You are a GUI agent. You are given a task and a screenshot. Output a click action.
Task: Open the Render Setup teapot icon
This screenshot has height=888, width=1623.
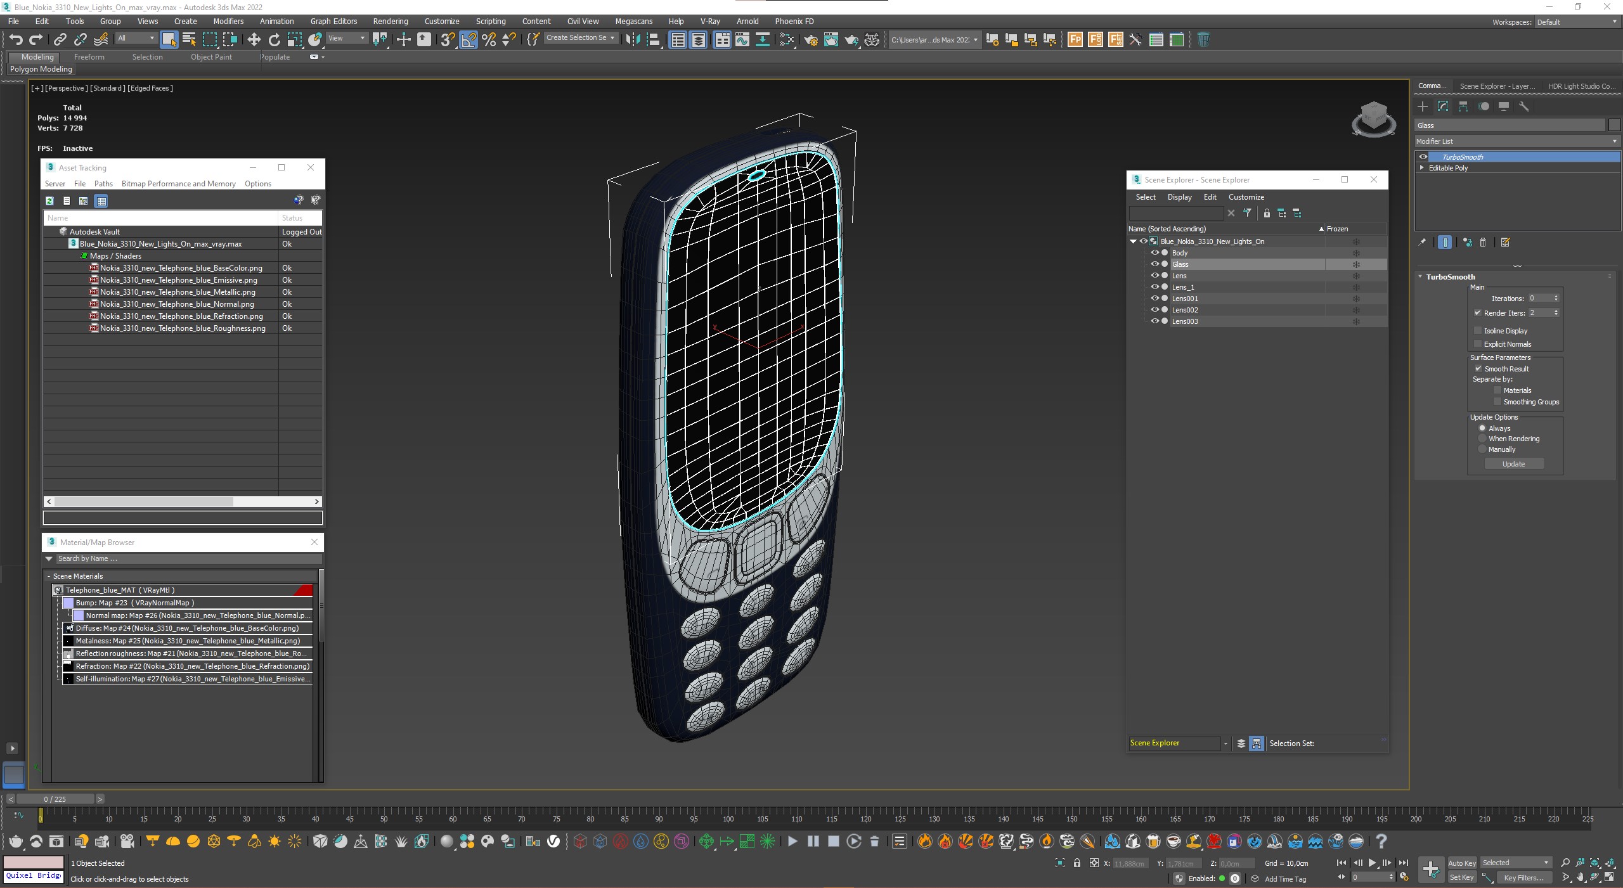(810, 40)
